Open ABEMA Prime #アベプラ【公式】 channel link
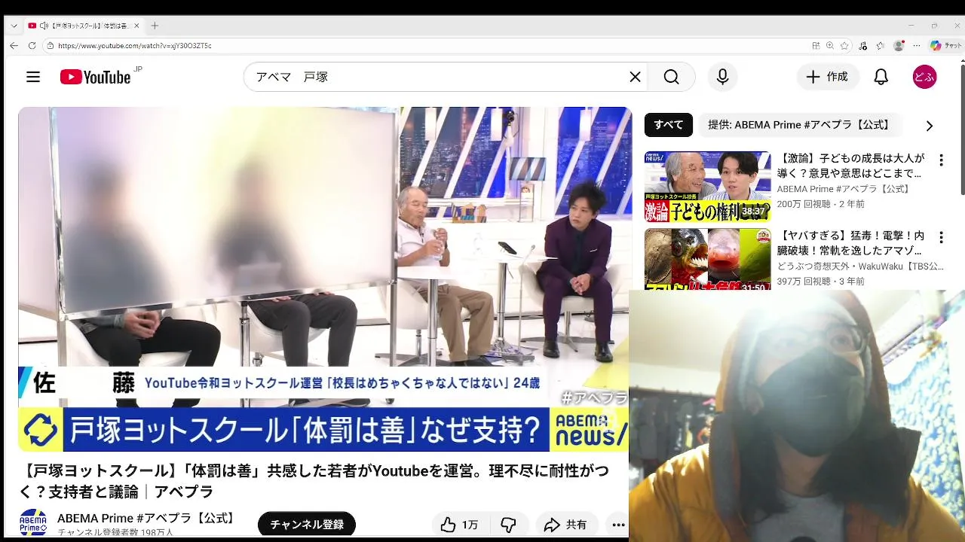 [148, 518]
